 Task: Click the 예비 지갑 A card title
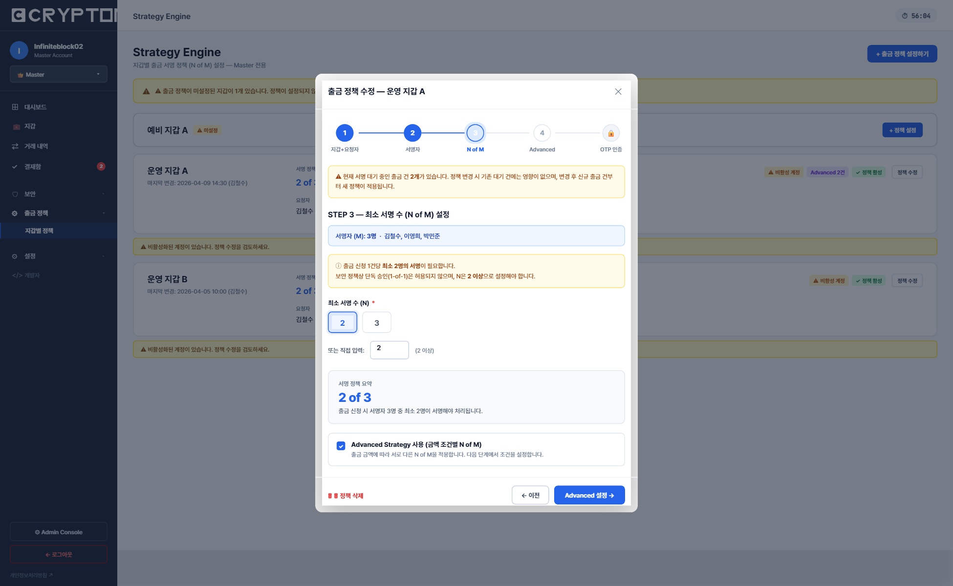(167, 130)
